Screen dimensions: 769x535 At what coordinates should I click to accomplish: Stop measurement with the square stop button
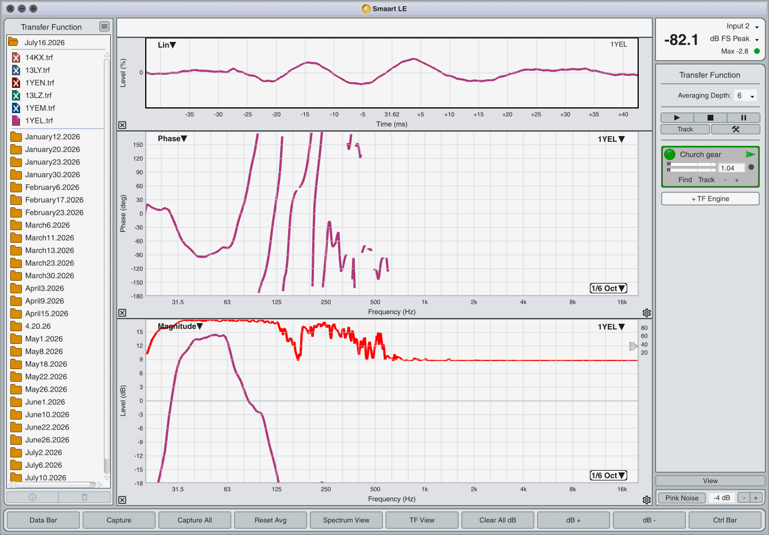coord(710,117)
